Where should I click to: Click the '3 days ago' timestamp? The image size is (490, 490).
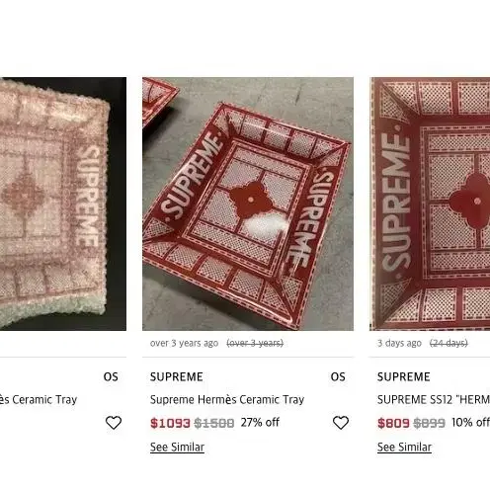[x=399, y=343]
